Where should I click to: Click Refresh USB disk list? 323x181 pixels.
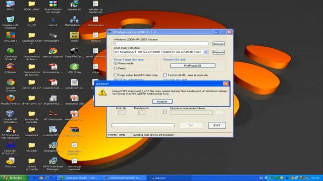tap(219, 52)
